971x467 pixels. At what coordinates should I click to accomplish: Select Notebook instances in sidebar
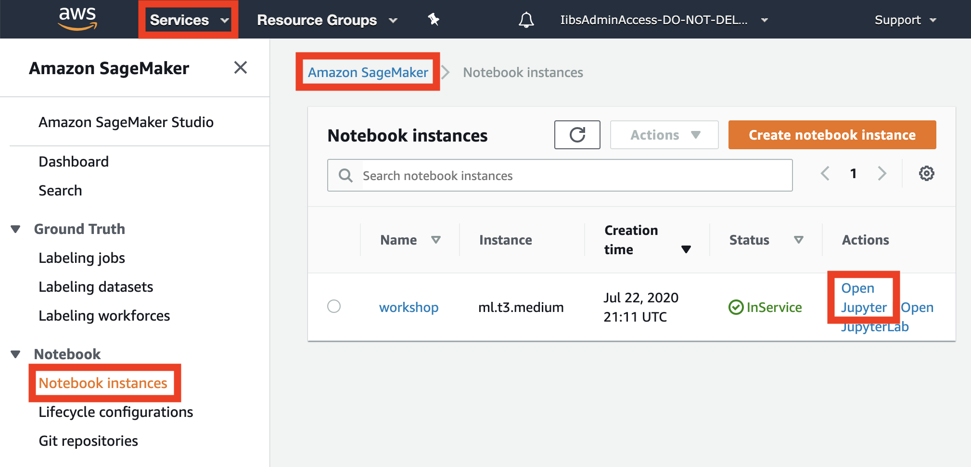point(103,383)
